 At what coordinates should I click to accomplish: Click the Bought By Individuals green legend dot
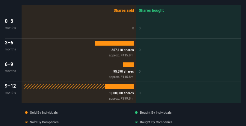point(136,112)
